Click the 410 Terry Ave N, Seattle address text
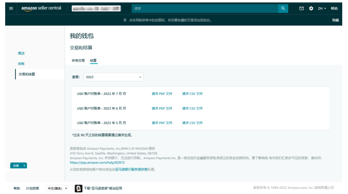This screenshot has width=348, height=194. pos(113,153)
